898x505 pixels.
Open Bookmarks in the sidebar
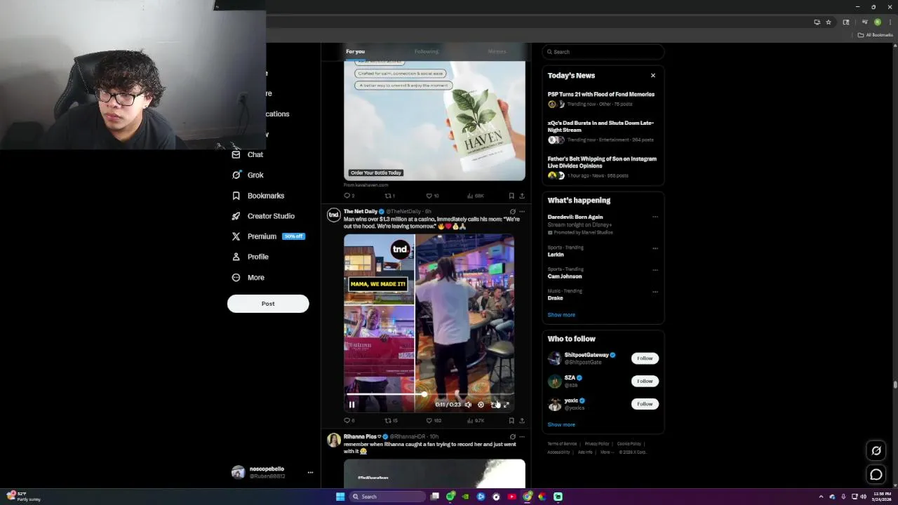click(x=258, y=196)
